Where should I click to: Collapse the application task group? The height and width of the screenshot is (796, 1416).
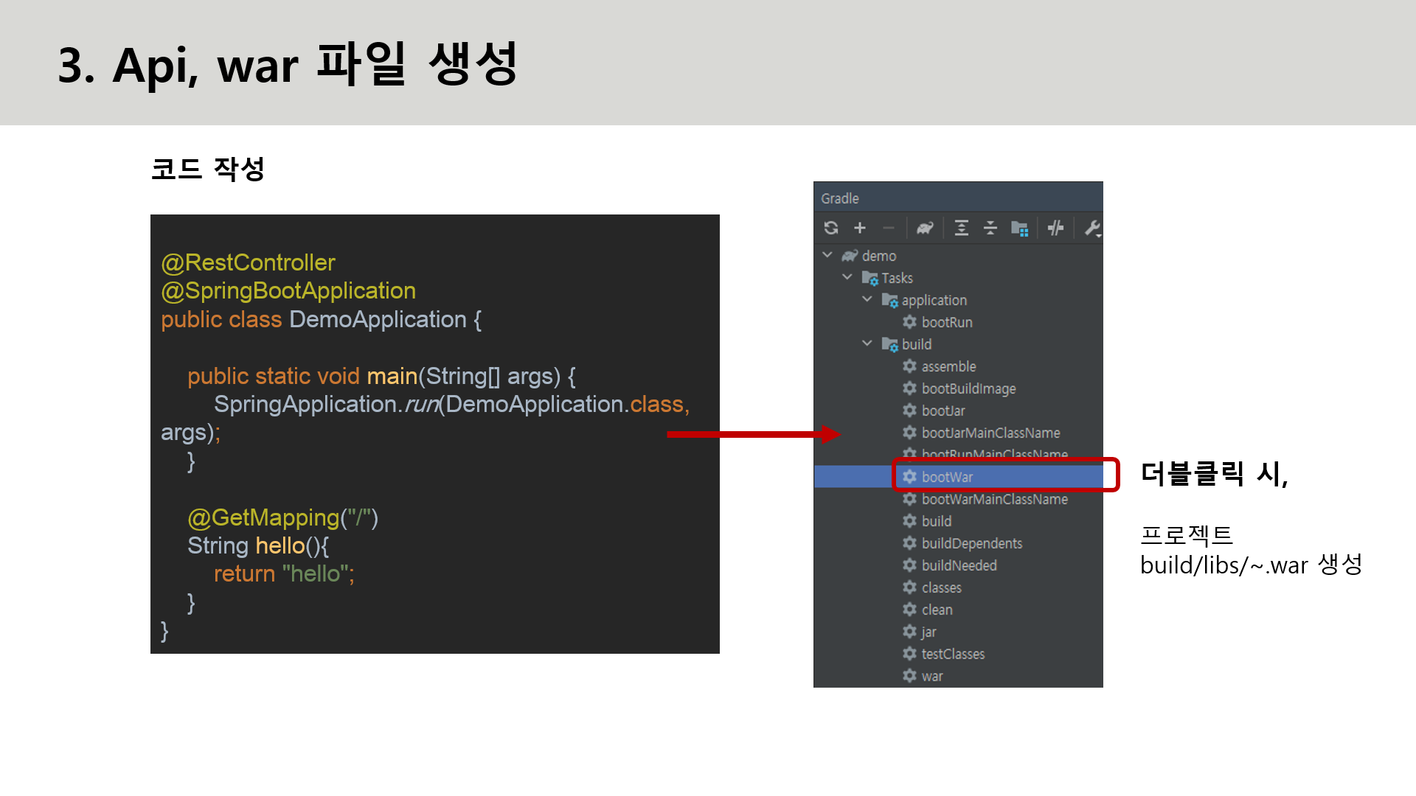867,299
